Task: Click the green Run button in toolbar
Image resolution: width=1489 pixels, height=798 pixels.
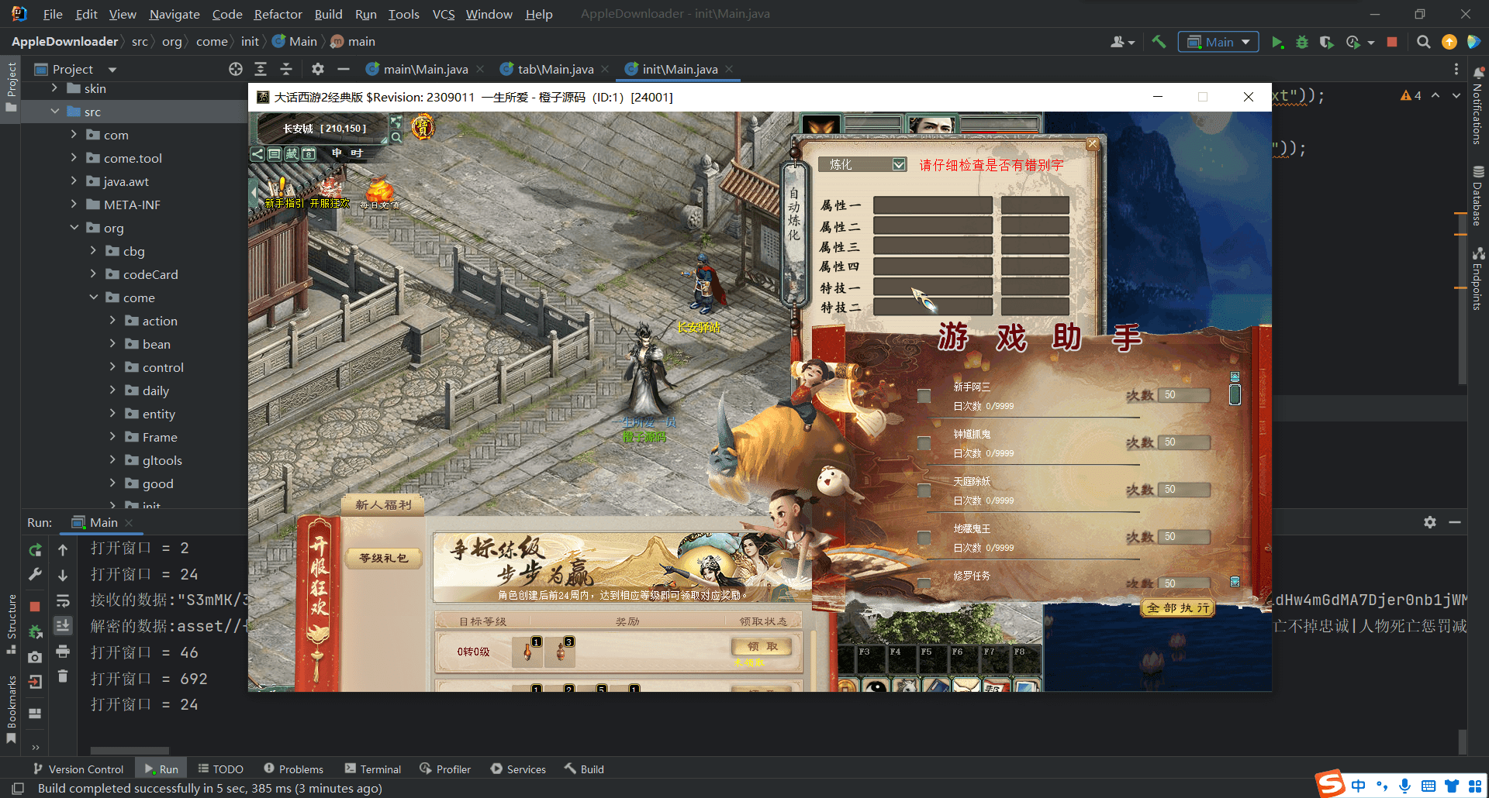Action: coord(1277,42)
